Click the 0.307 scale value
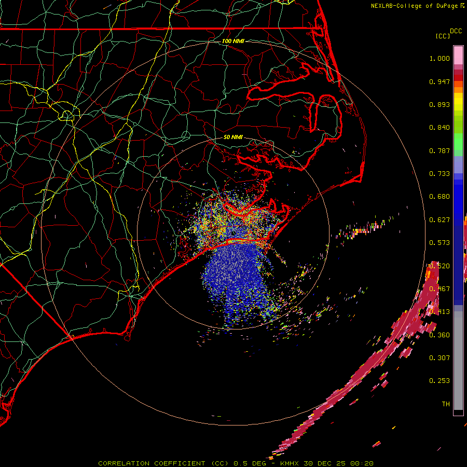The width and height of the screenshot is (467, 467). pos(439,358)
